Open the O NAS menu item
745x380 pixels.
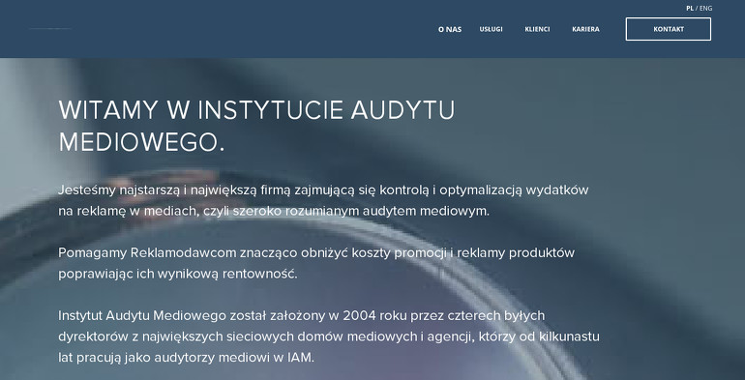pyautogui.click(x=450, y=29)
